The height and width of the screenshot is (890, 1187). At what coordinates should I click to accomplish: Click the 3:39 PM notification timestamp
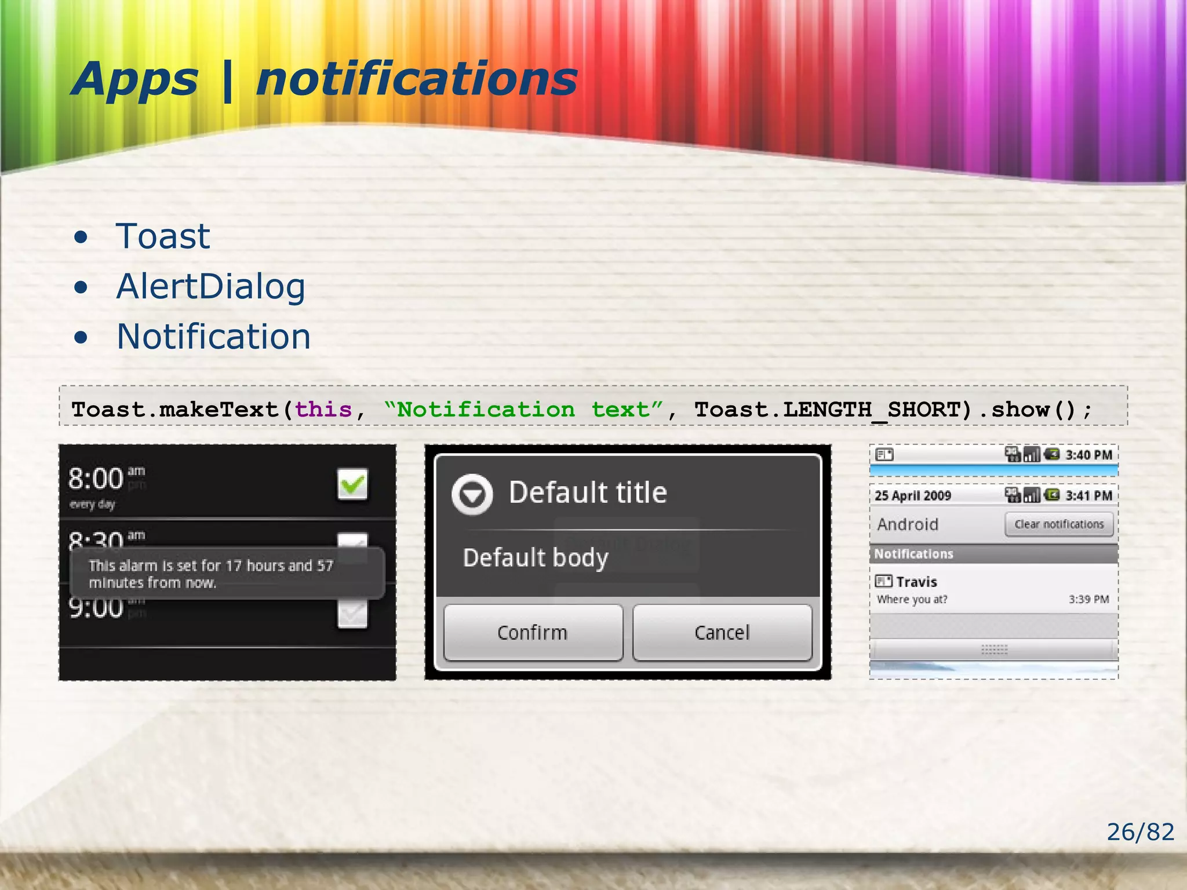1089,599
